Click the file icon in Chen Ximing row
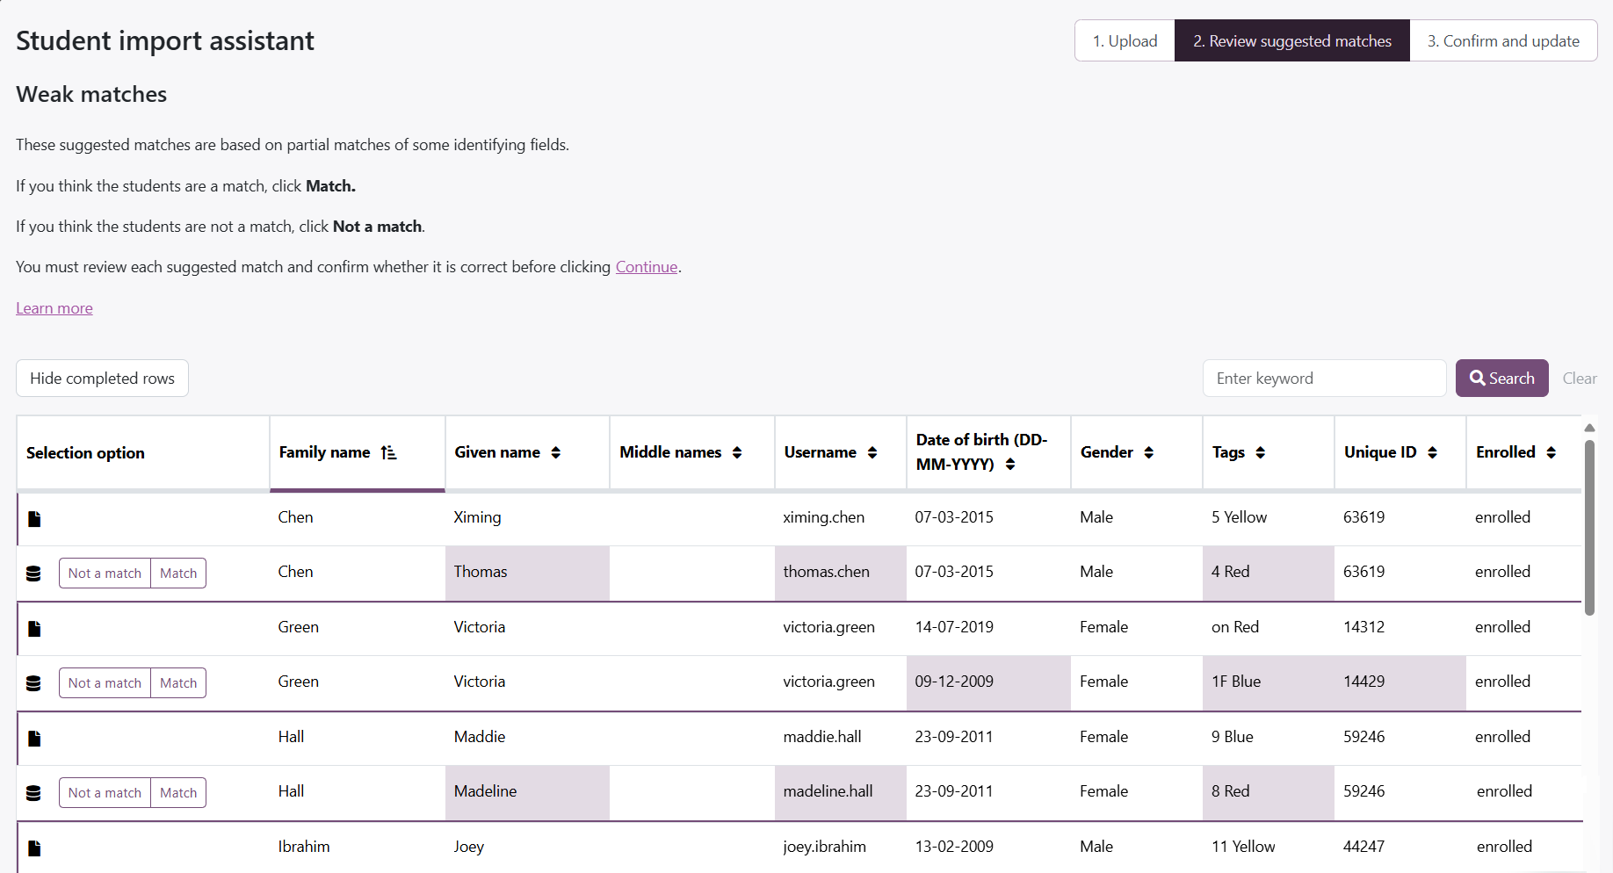 (x=34, y=519)
